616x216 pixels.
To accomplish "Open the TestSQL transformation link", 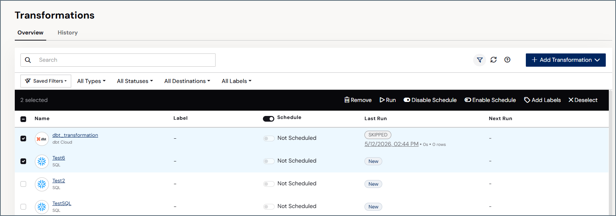I will click(x=62, y=203).
